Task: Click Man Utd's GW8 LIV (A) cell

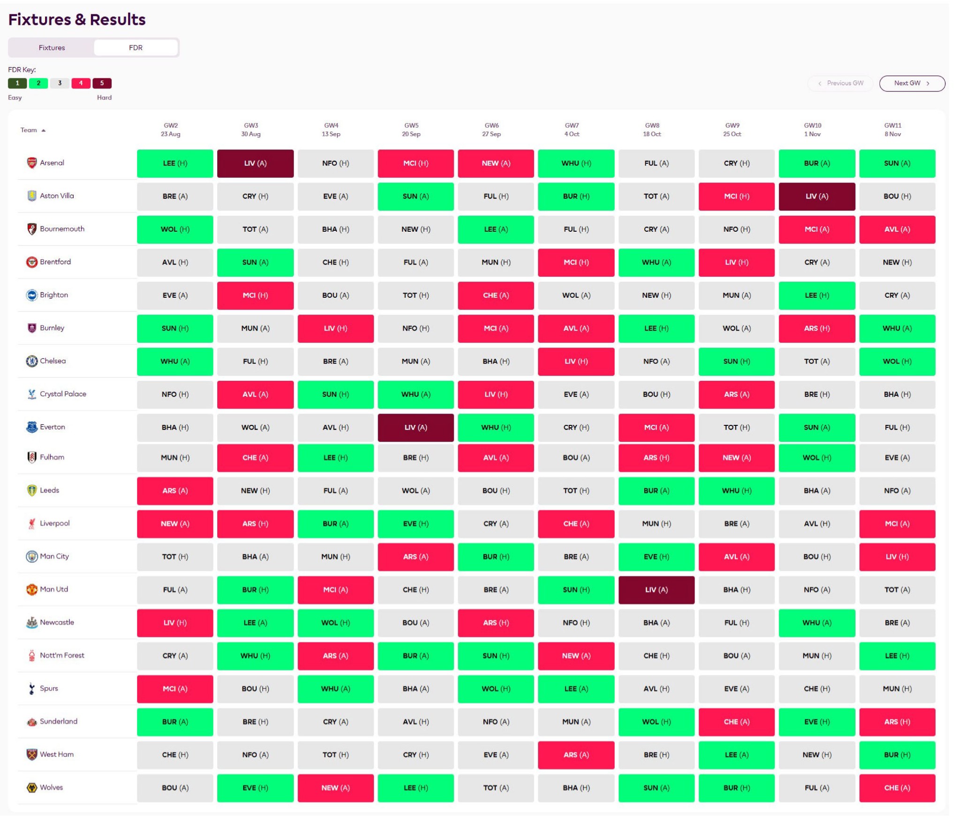Action: click(x=656, y=590)
